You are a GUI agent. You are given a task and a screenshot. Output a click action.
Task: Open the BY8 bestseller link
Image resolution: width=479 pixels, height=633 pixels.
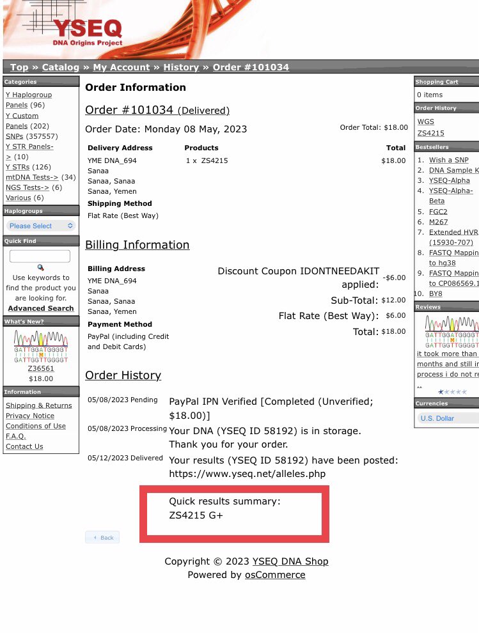coord(436,293)
